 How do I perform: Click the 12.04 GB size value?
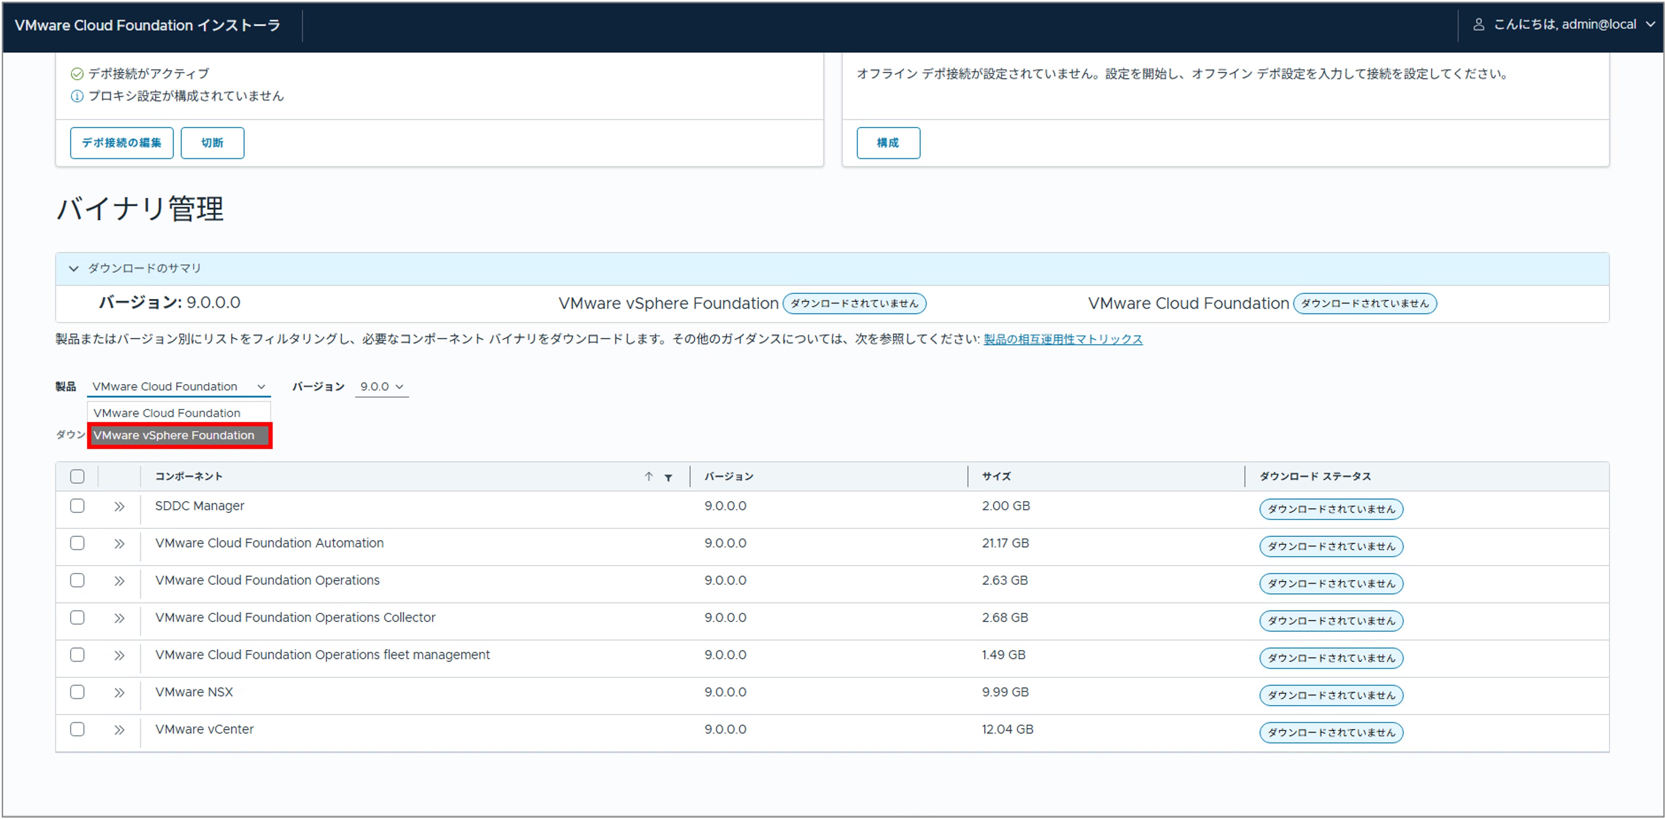tap(1008, 730)
